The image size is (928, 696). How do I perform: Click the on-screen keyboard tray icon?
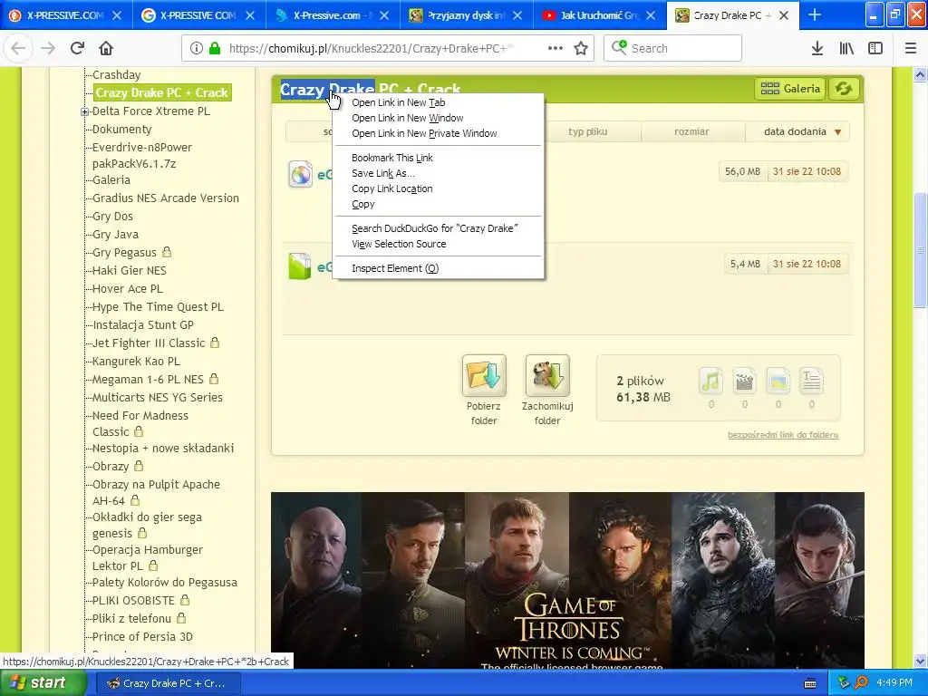point(810,683)
